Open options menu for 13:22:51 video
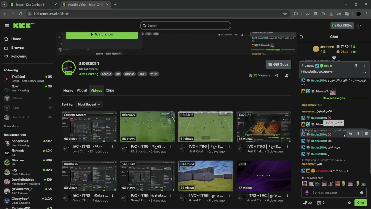 pos(287,147)
